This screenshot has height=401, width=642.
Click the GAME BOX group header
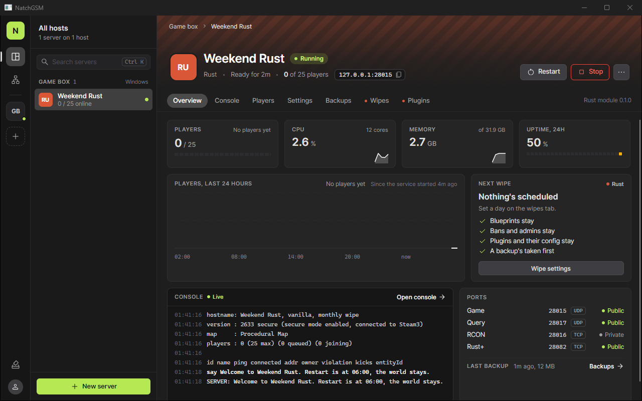(93, 82)
